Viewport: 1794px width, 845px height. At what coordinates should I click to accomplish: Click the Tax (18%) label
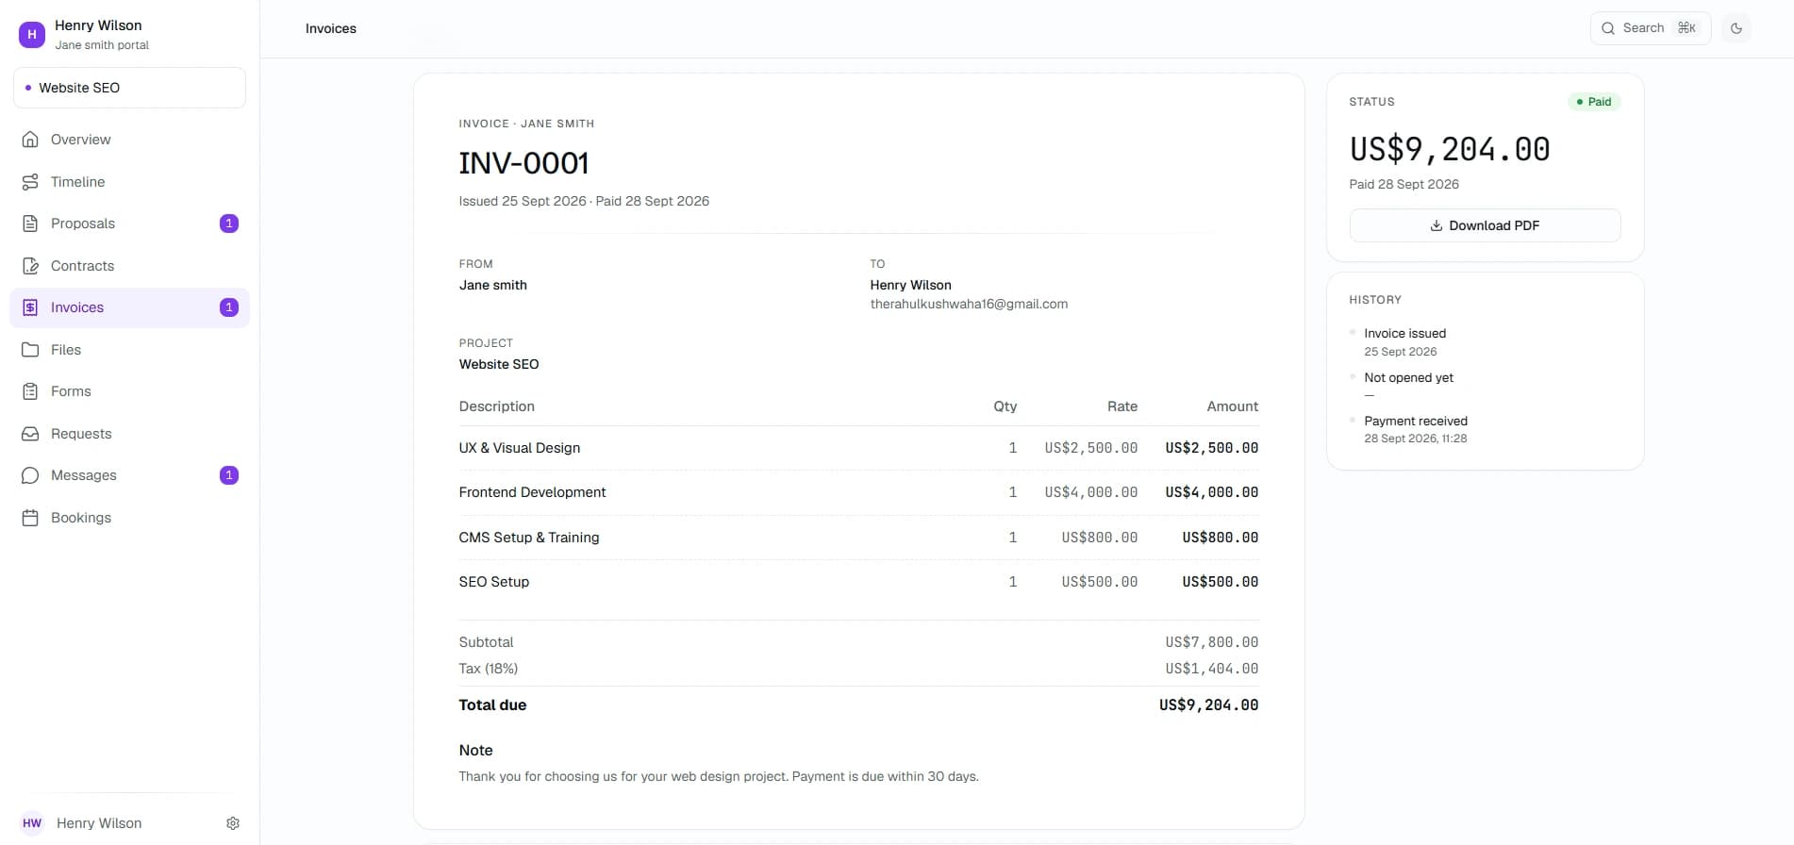tap(488, 669)
